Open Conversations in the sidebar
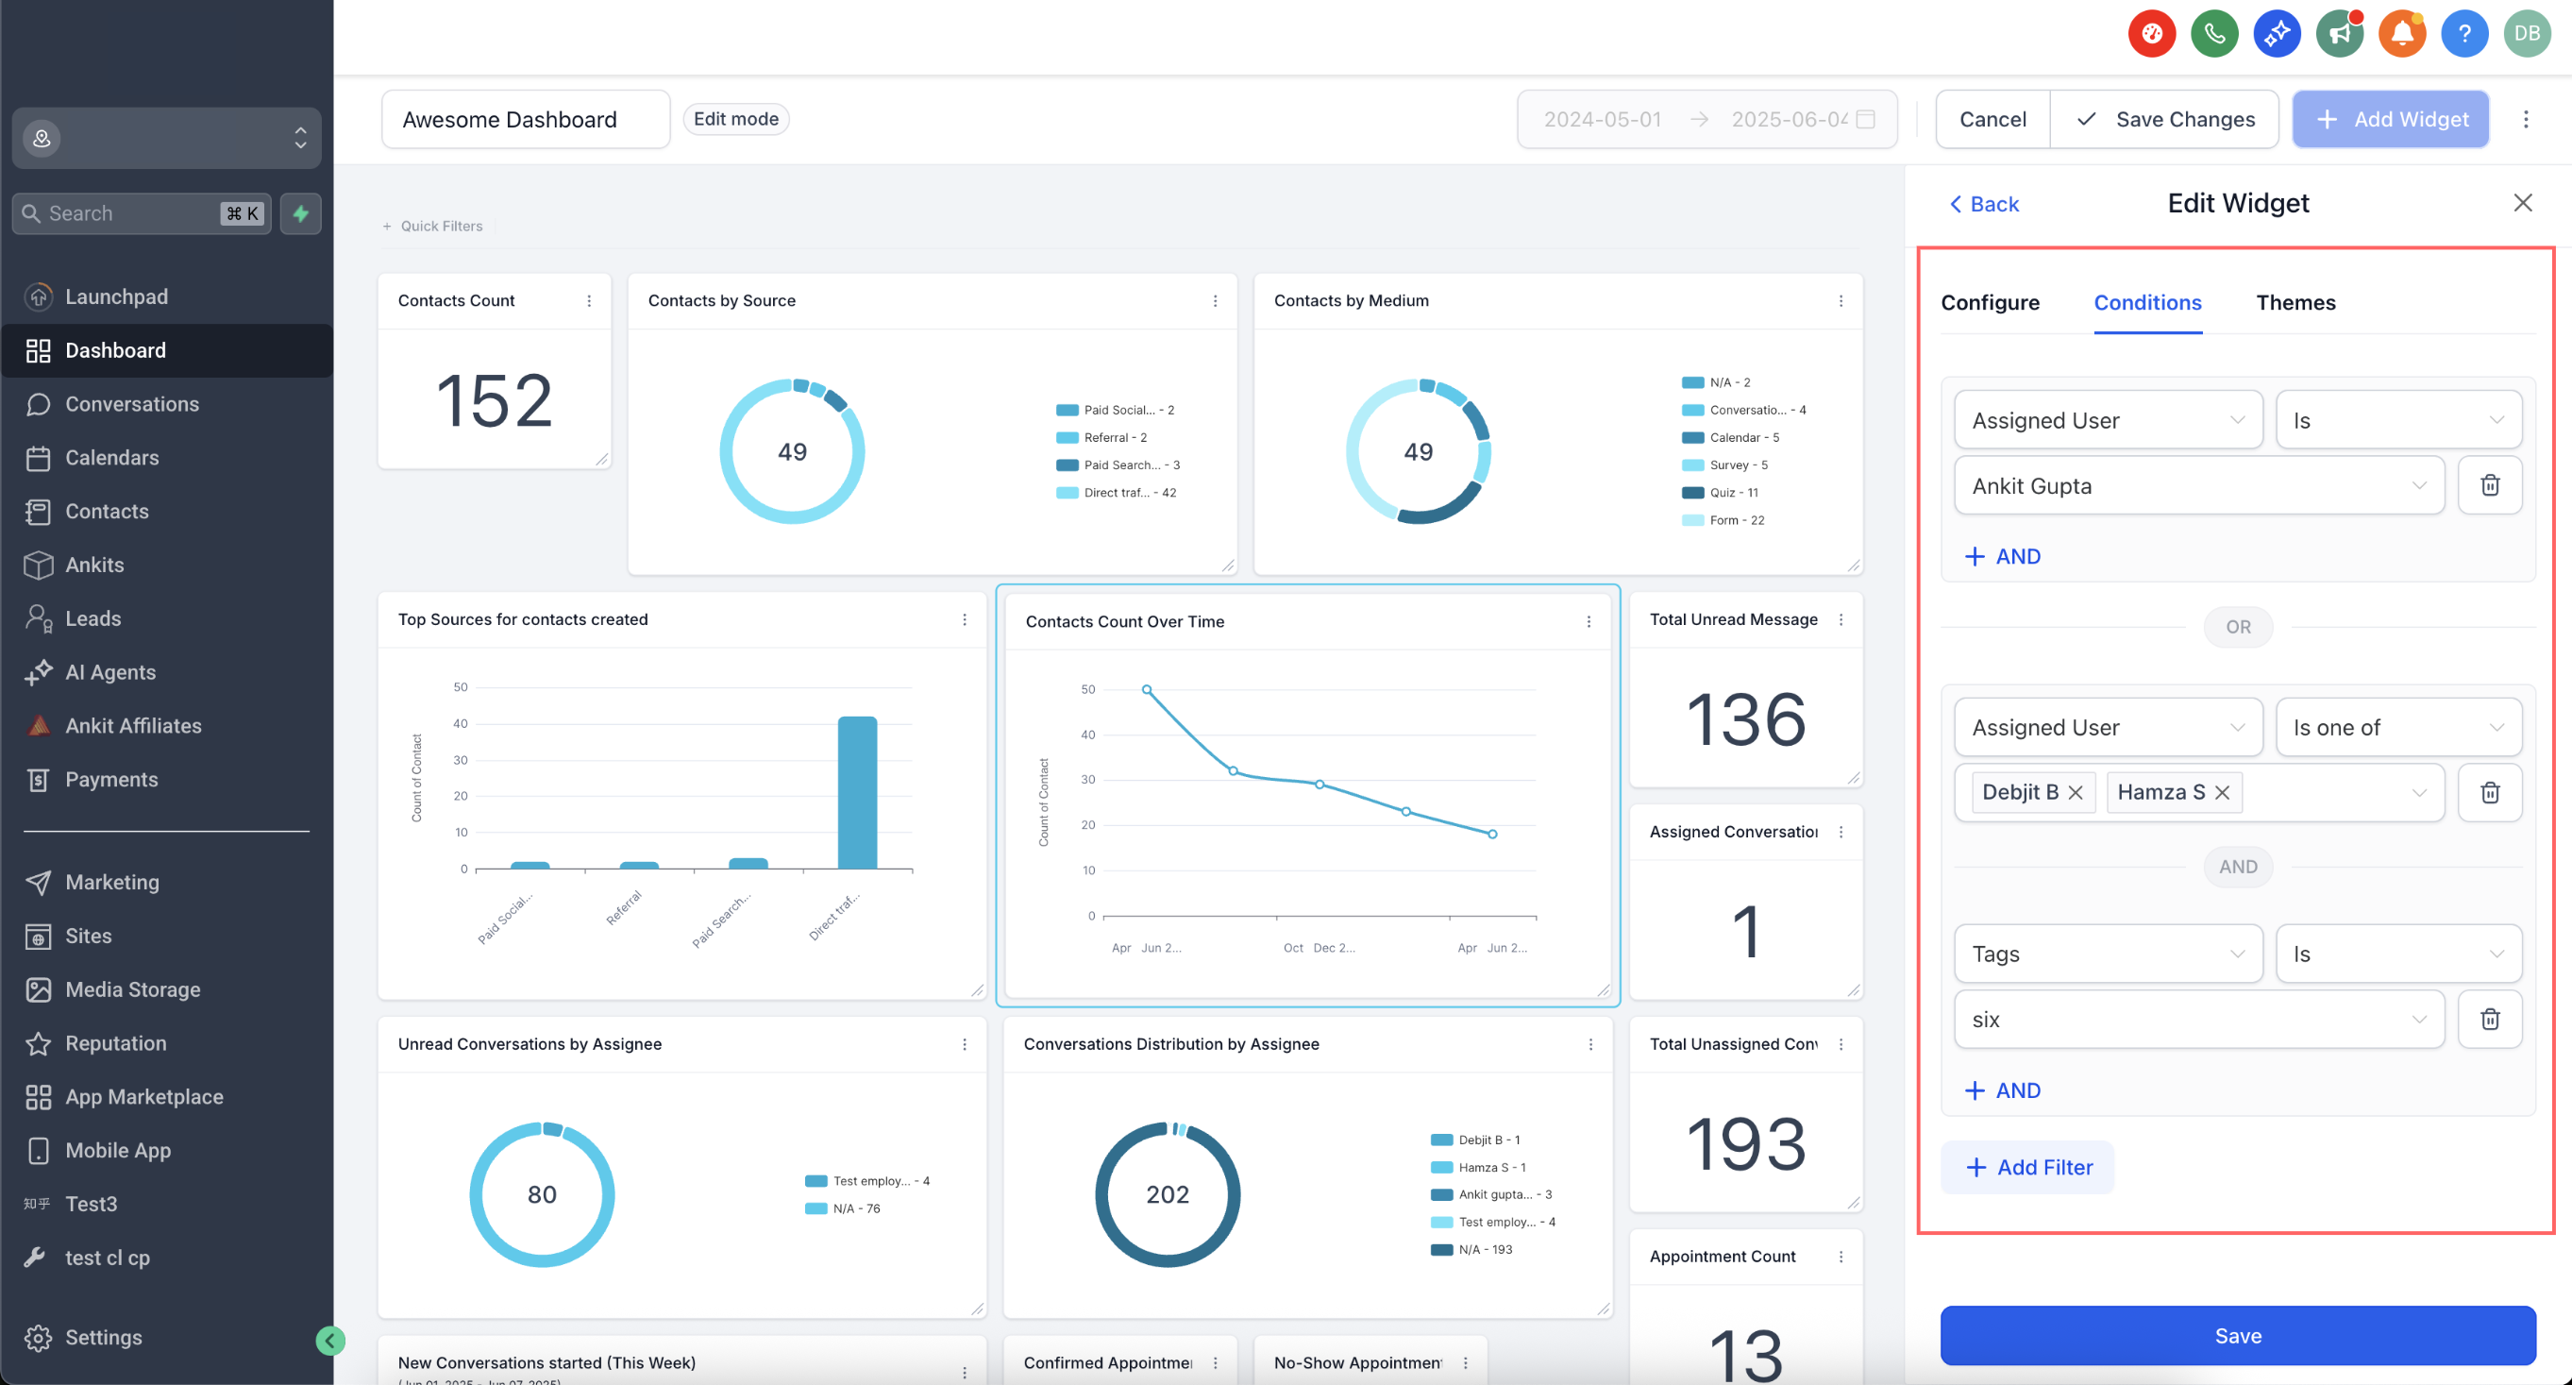This screenshot has width=2572, height=1385. coord(132,403)
